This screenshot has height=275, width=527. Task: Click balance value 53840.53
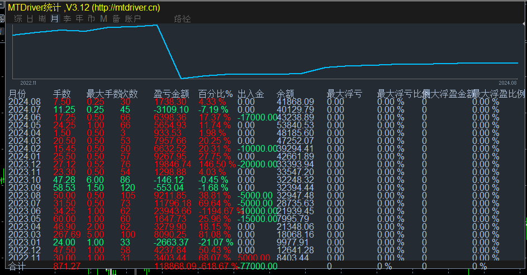tap(295, 125)
